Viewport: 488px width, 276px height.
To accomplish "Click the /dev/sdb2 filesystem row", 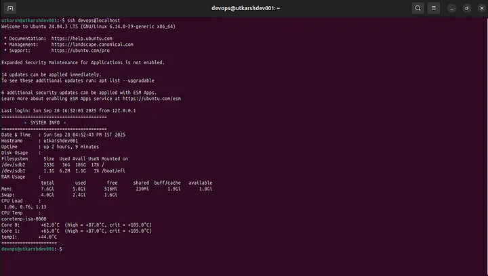I will [53, 164].
